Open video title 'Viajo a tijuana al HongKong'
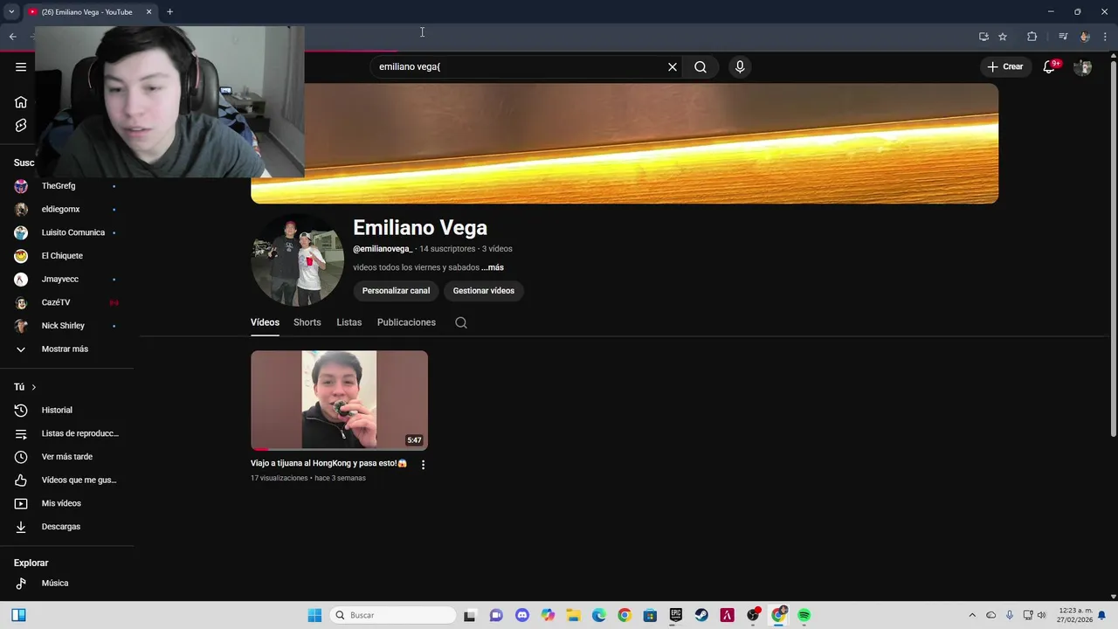This screenshot has width=1118, height=629. pos(328,463)
